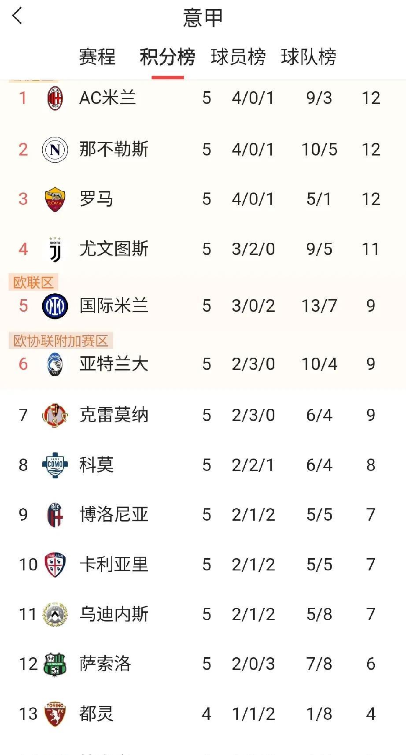
Task: Tap the back arrow icon
Action: (x=17, y=16)
